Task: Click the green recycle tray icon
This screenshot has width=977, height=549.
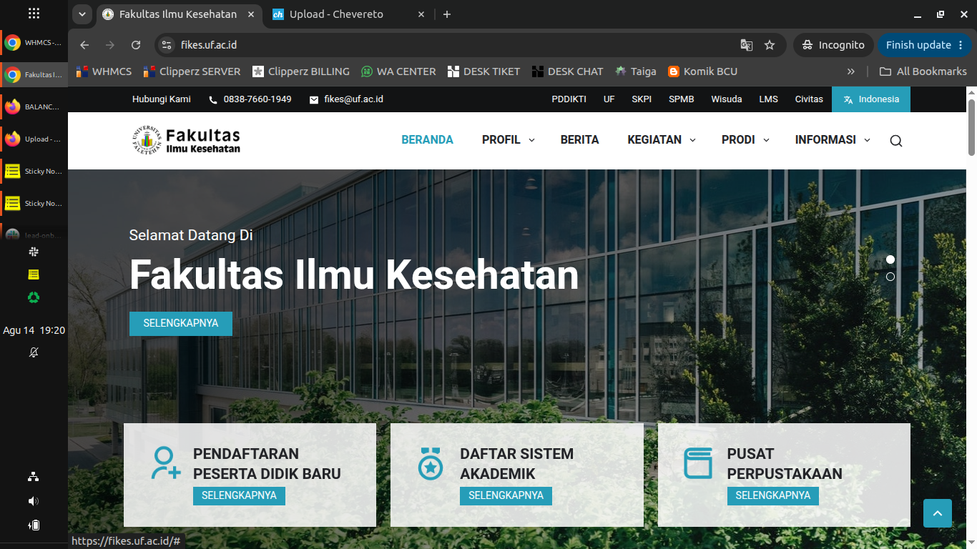Action: pyautogui.click(x=34, y=297)
